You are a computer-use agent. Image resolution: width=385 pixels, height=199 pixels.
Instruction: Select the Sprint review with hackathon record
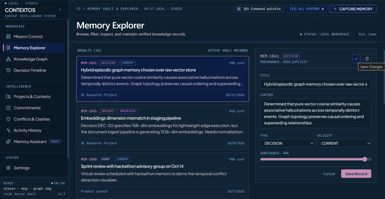162,175
